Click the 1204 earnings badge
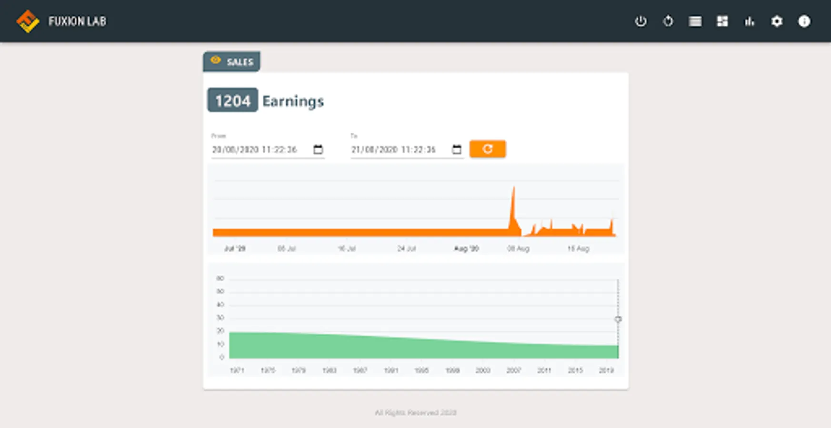 point(233,100)
